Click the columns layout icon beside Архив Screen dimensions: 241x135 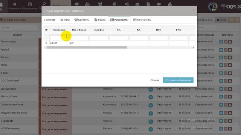231,20
